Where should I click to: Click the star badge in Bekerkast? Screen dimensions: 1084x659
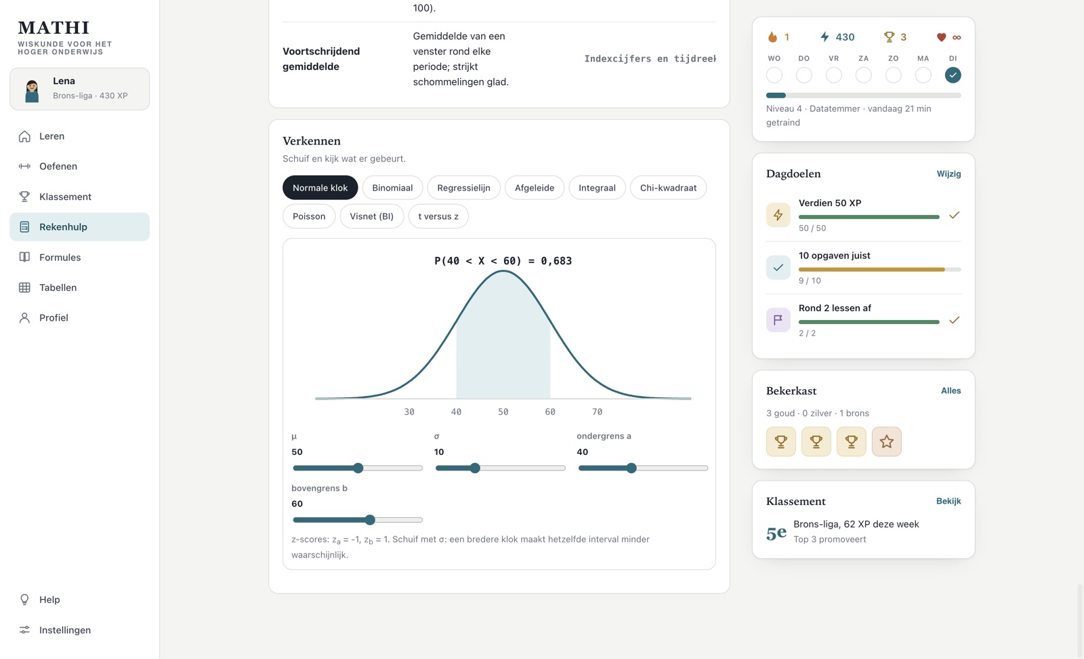886,442
